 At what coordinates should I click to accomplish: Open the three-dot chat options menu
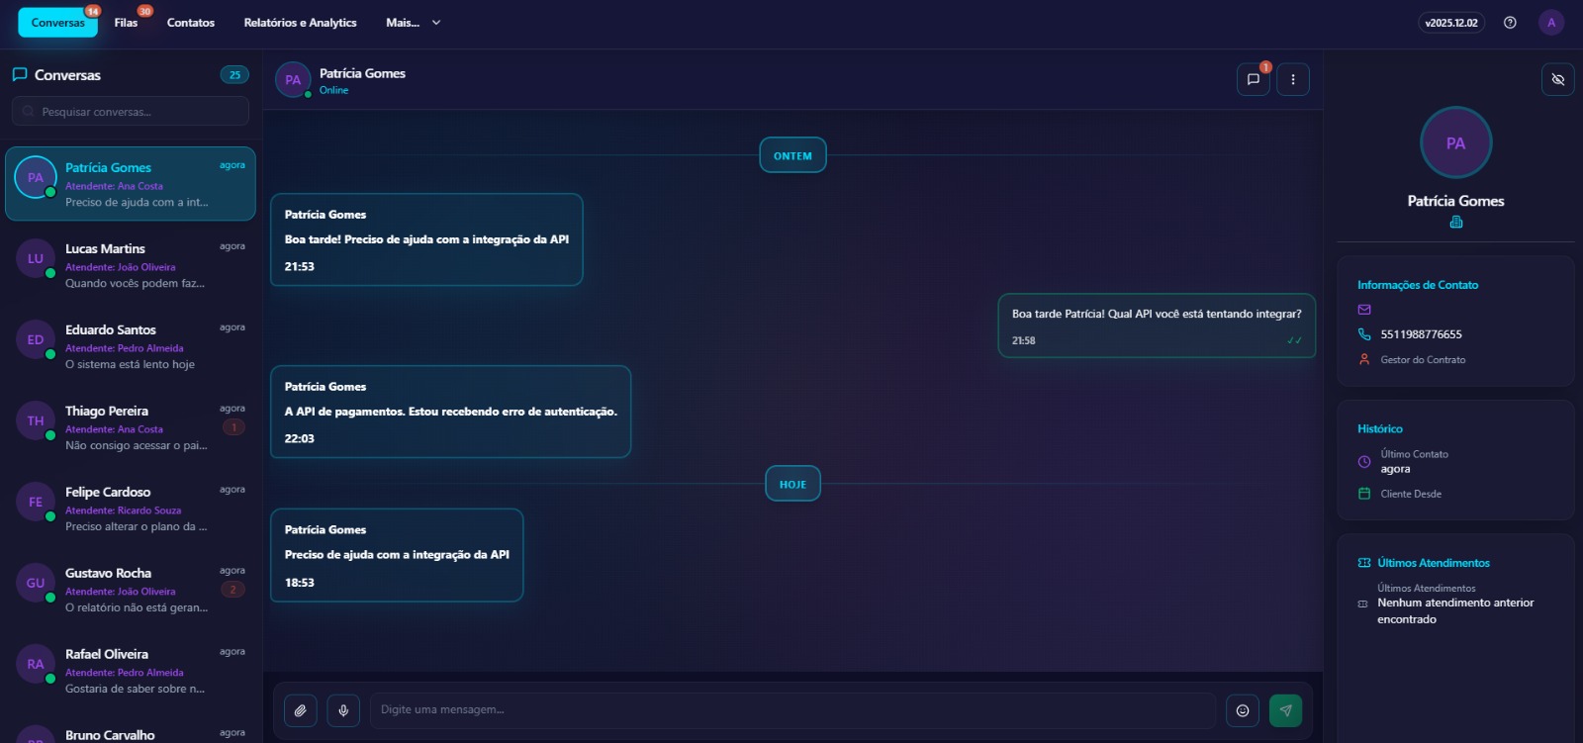1293,79
